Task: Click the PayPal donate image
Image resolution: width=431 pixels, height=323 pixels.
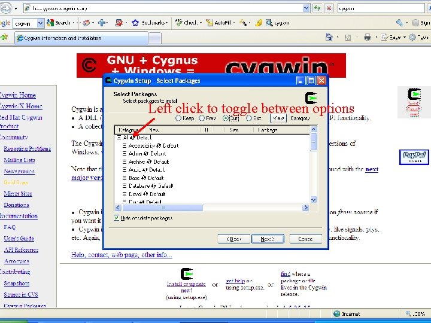Action: point(414,157)
